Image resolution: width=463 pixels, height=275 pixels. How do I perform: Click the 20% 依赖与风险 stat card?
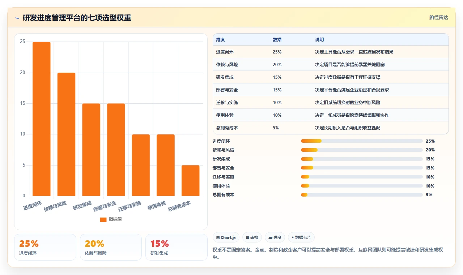111,247
